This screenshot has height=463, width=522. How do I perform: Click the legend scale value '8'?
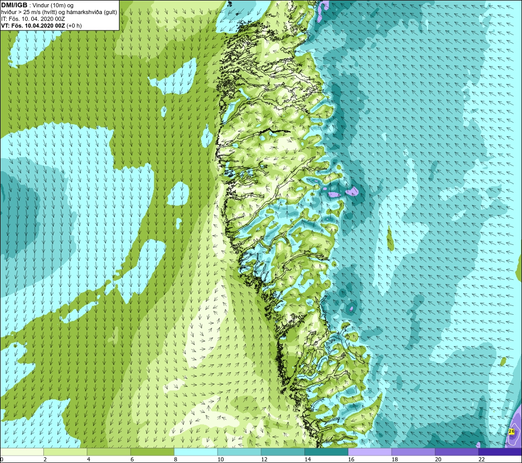(x=175, y=459)
